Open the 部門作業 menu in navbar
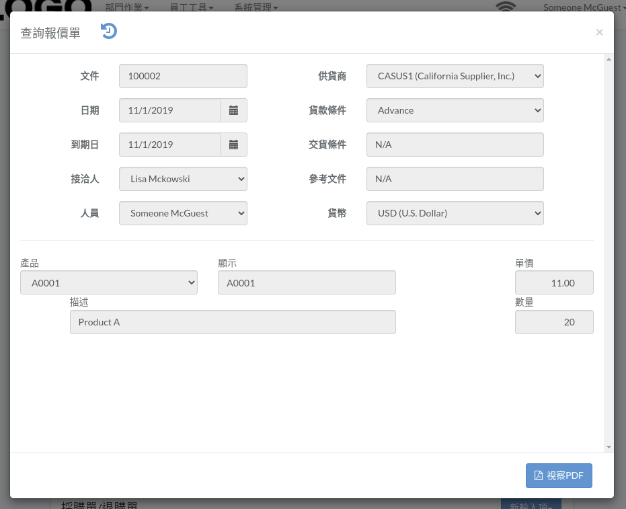The image size is (626, 509). (x=126, y=7)
